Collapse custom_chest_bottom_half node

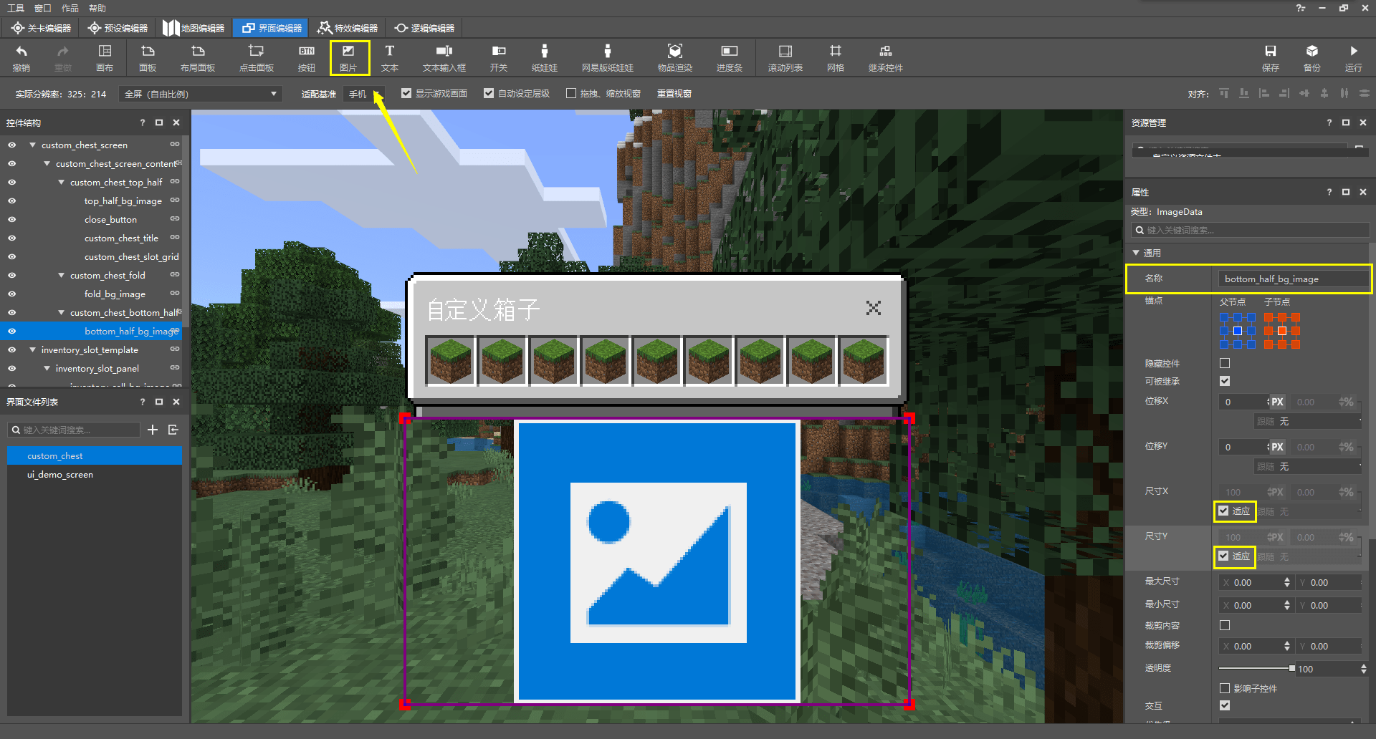pos(61,312)
